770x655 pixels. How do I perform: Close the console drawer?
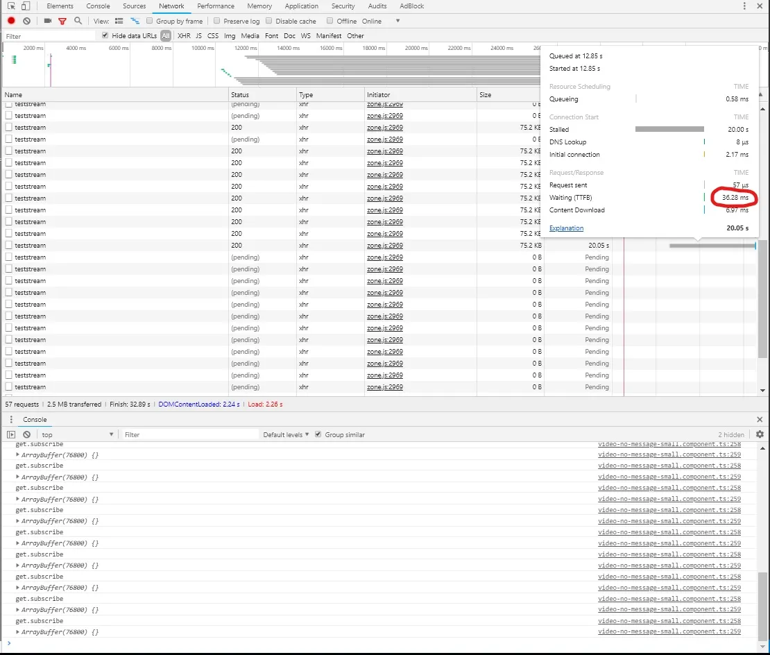coord(760,419)
